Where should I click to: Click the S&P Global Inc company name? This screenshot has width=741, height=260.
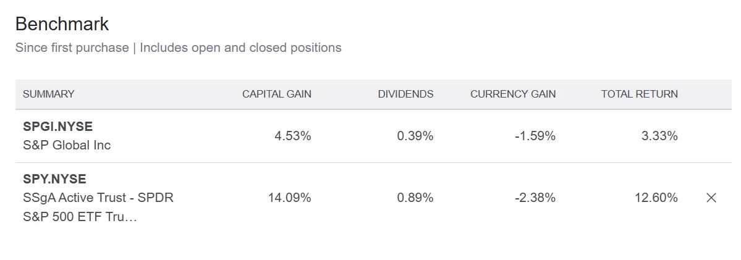click(x=67, y=146)
